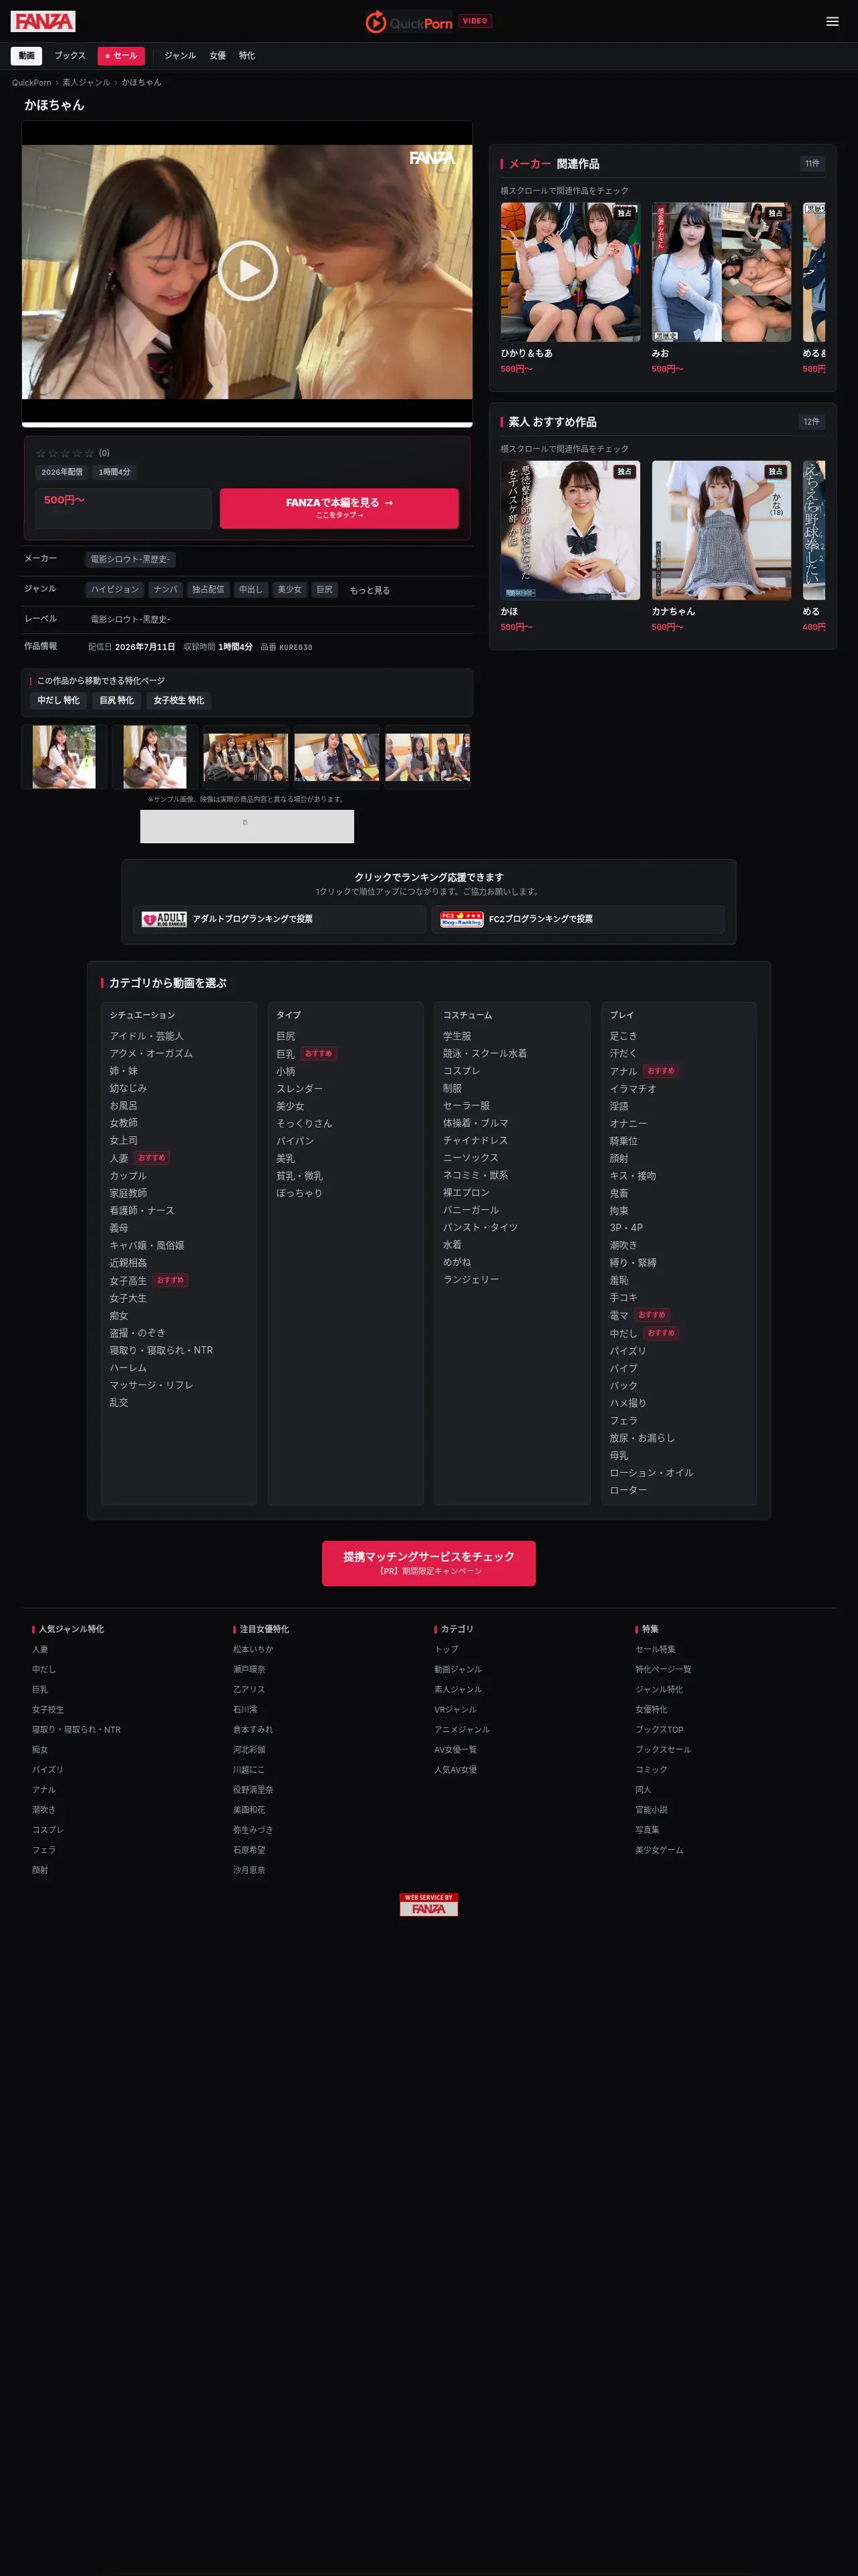Expand genres with もっと見る

point(370,590)
